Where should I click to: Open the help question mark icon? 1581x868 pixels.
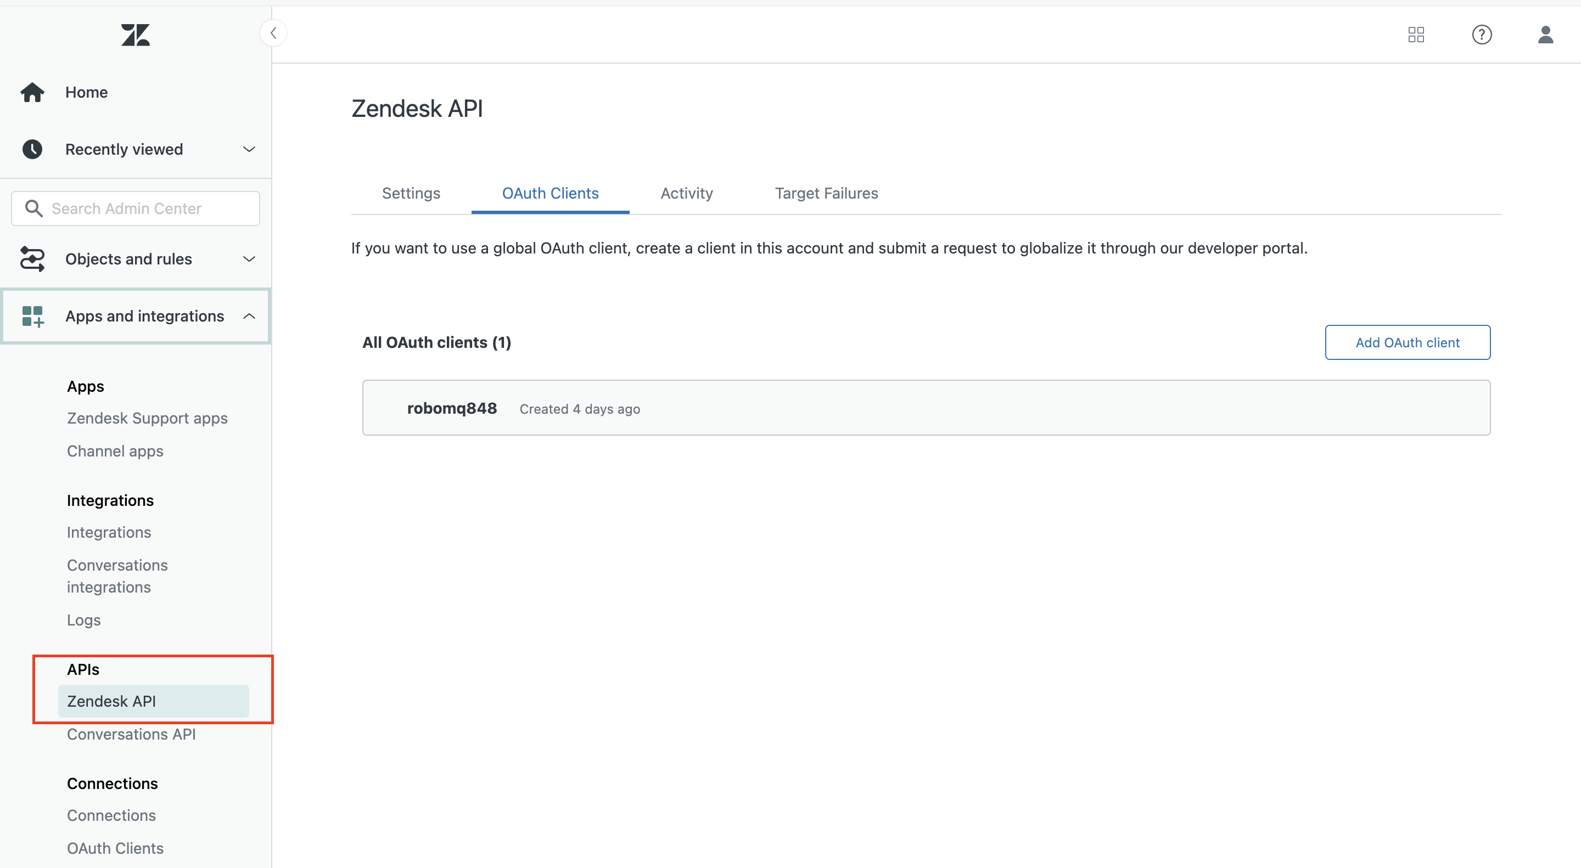click(x=1482, y=35)
